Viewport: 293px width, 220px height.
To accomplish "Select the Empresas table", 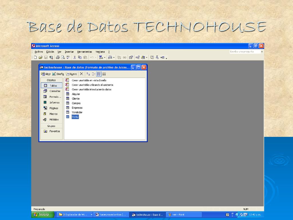I will tap(77, 108).
